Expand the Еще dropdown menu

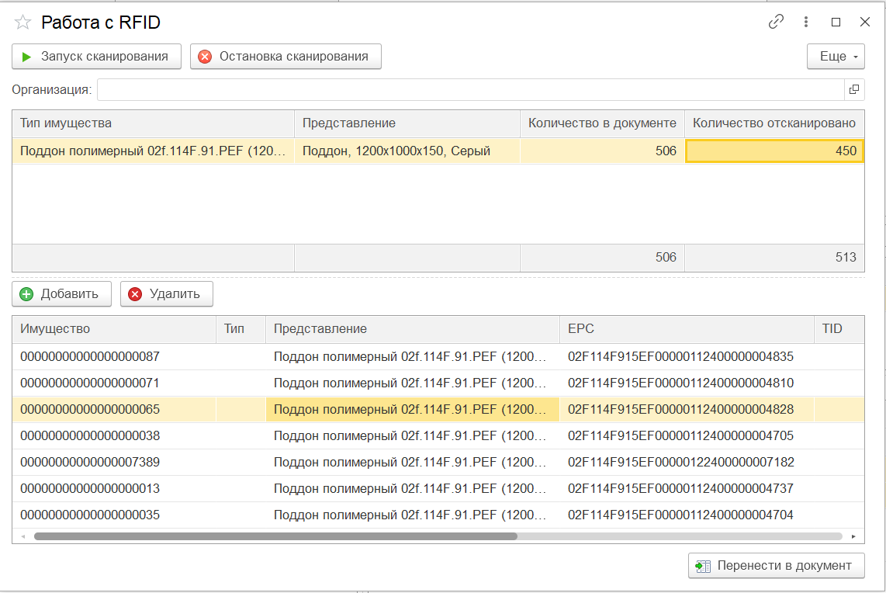point(836,57)
